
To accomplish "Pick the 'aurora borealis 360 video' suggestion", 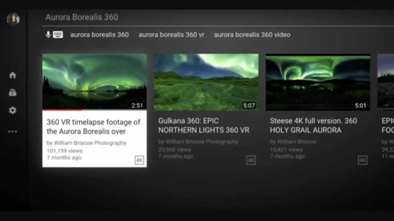I will (252, 35).
